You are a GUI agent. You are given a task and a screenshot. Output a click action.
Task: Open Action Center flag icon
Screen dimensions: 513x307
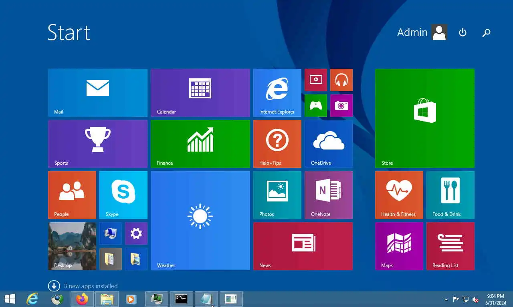click(456, 299)
